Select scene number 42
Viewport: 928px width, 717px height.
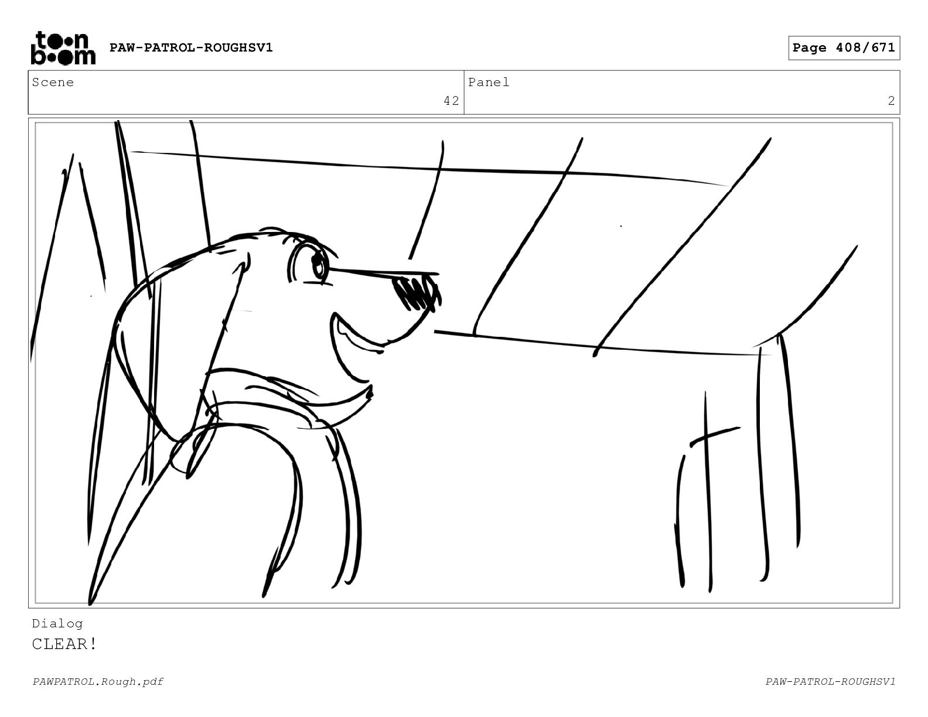[451, 101]
